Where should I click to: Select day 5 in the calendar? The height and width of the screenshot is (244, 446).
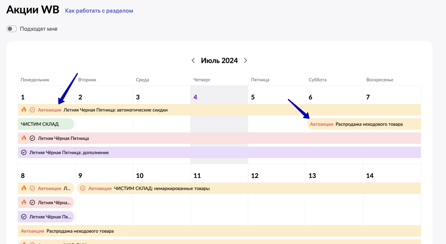click(x=253, y=97)
